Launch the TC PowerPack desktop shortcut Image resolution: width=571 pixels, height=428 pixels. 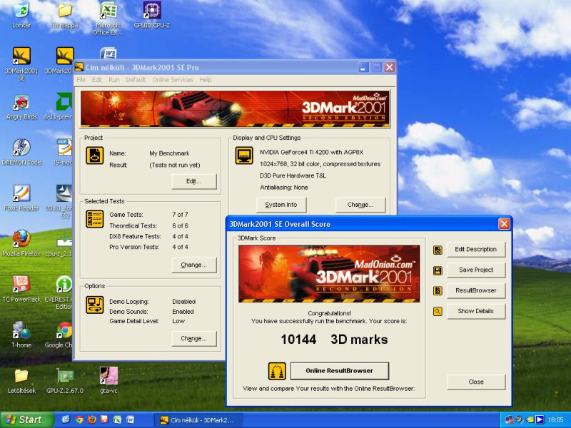pos(21,289)
